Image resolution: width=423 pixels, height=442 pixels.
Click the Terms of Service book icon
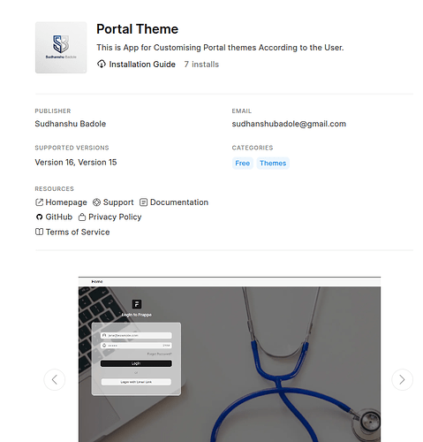(39, 232)
